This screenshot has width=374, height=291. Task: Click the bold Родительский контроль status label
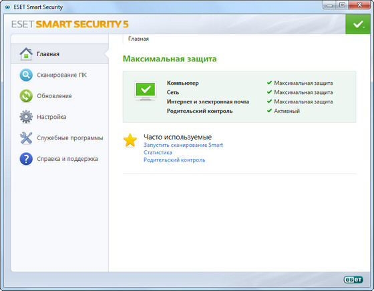pyautogui.click(x=200, y=111)
